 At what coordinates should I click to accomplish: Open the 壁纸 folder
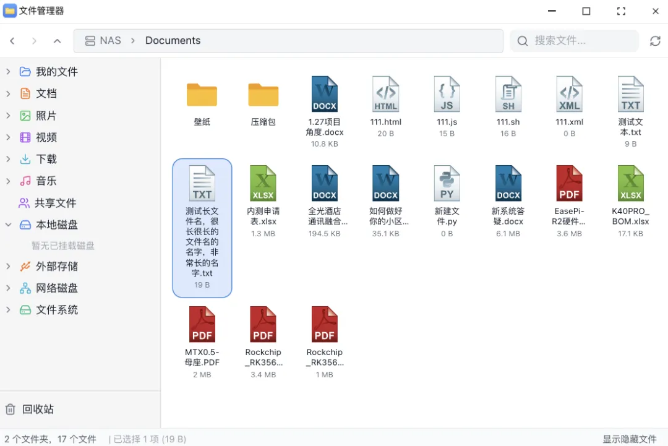tap(202, 95)
